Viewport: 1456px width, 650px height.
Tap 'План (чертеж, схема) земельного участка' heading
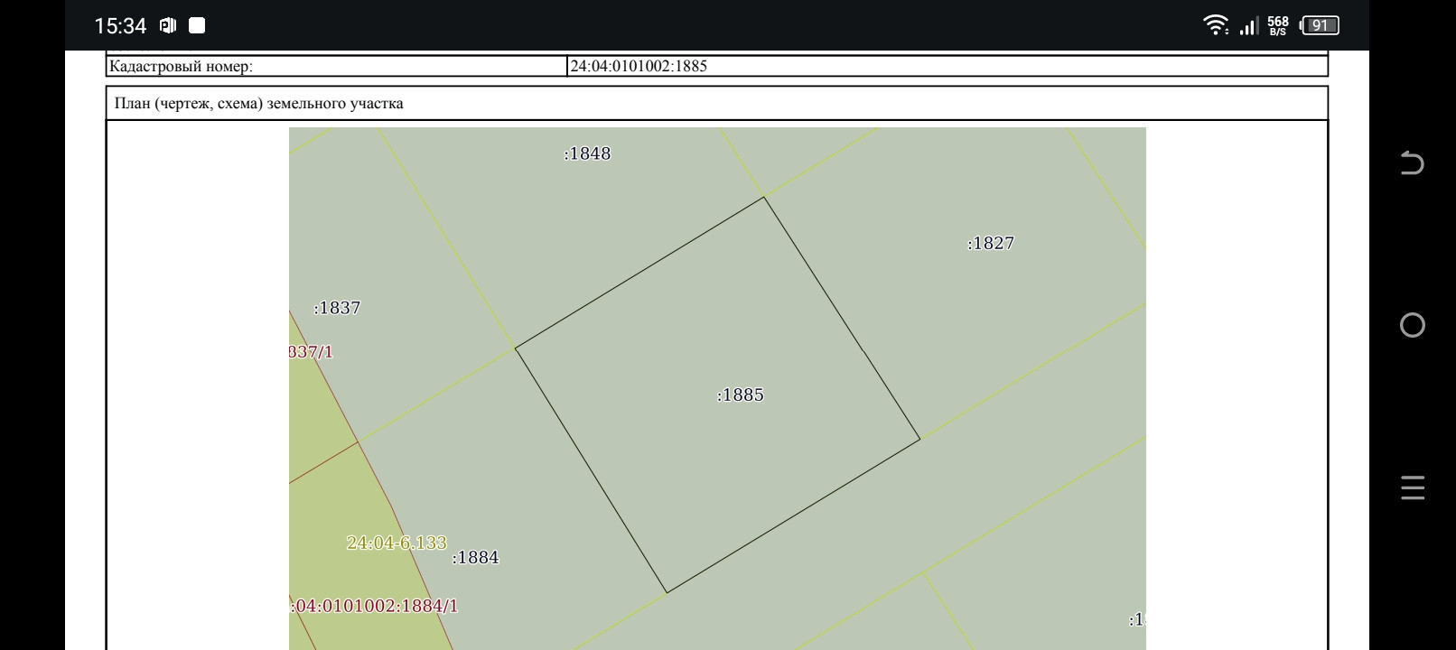tap(259, 103)
